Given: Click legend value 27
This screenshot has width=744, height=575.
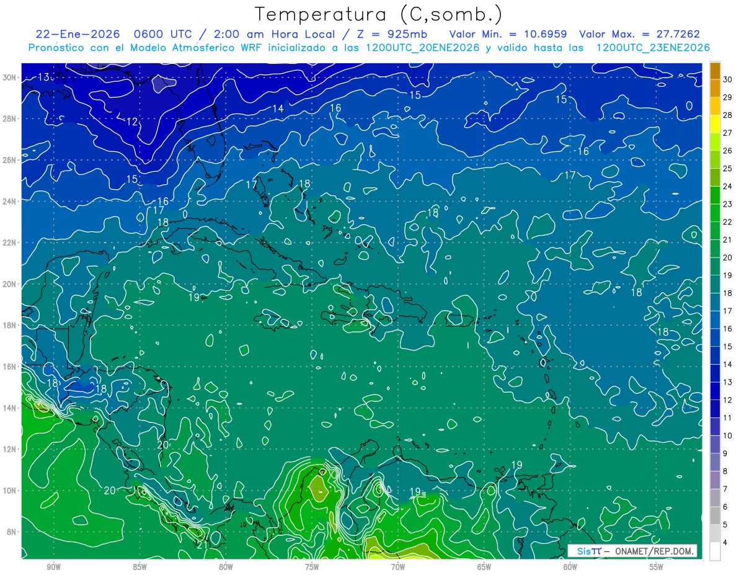Looking at the screenshot, I should pos(728,133).
